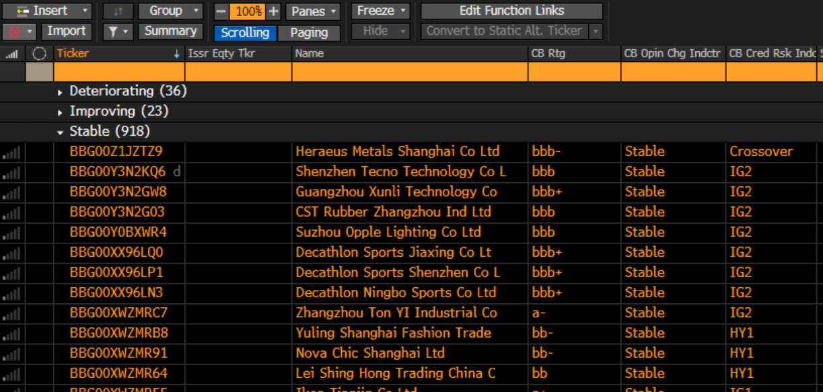Click the Ticker filter input field

119,72
